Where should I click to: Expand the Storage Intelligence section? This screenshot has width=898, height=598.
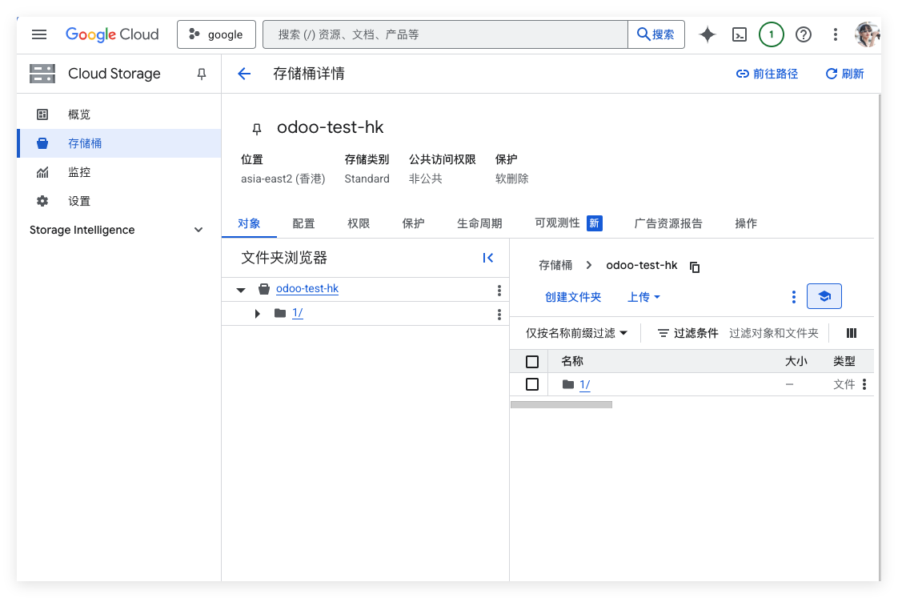[198, 230]
